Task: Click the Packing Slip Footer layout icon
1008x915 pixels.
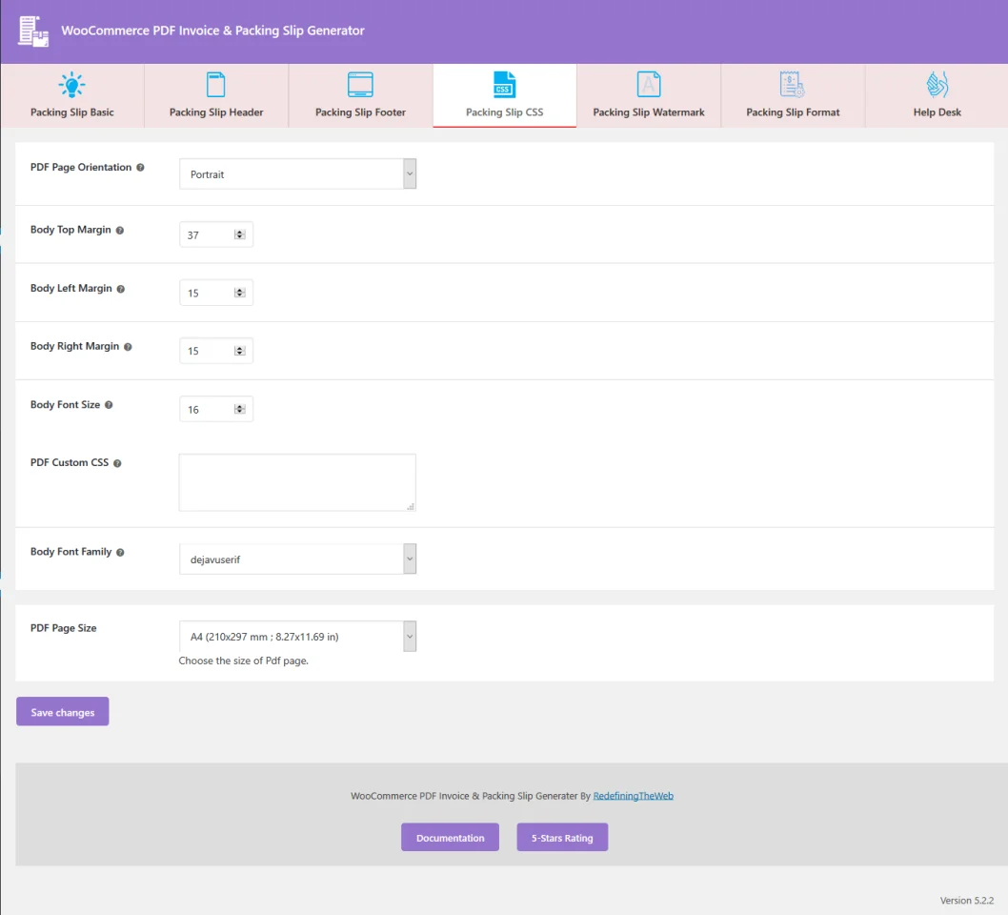Action: pyautogui.click(x=360, y=85)
